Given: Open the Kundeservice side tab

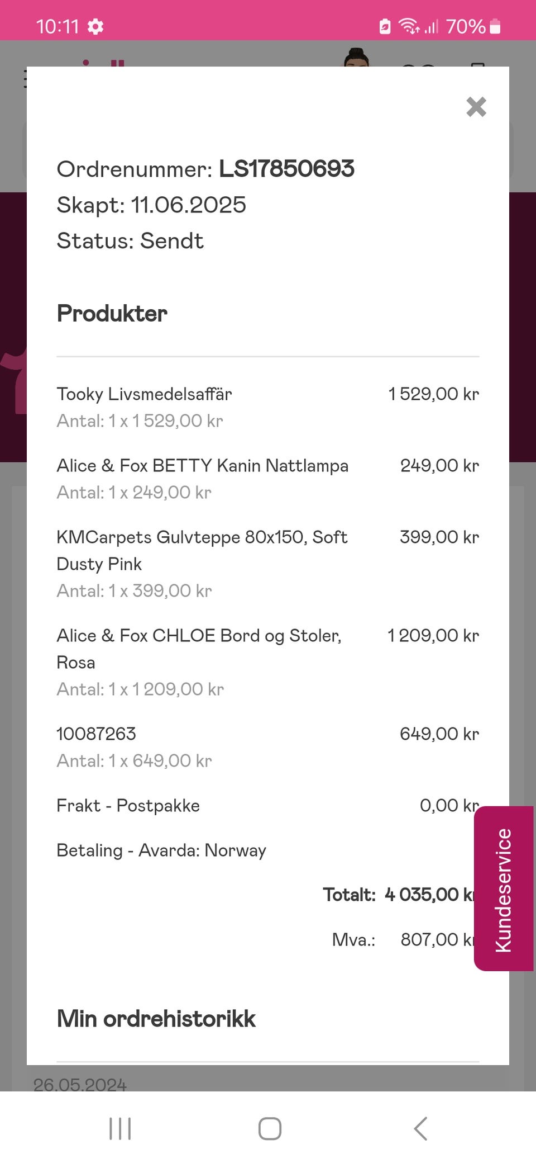Looking at the screenshot, I should coord(504,888).
